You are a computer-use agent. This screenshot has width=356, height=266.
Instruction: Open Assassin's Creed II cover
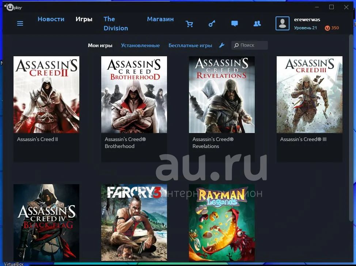tap(46, 95)
